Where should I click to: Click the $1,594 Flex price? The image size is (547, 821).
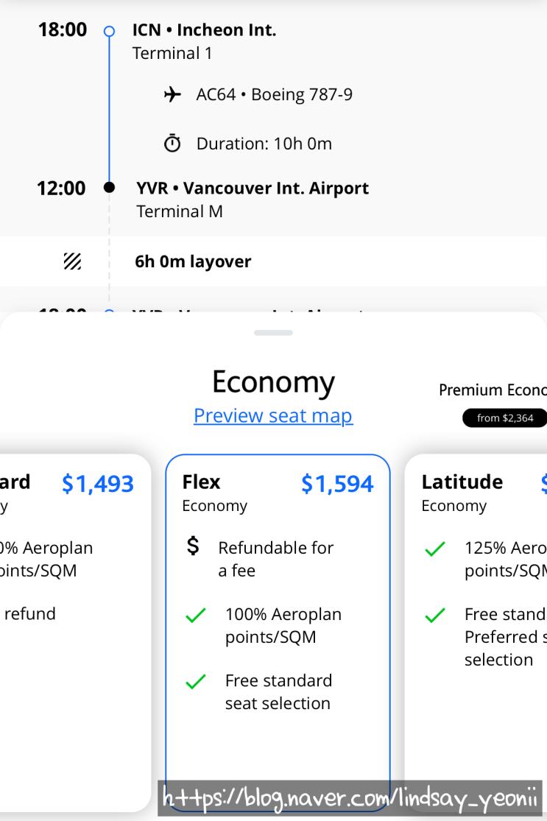click(337, 484)
